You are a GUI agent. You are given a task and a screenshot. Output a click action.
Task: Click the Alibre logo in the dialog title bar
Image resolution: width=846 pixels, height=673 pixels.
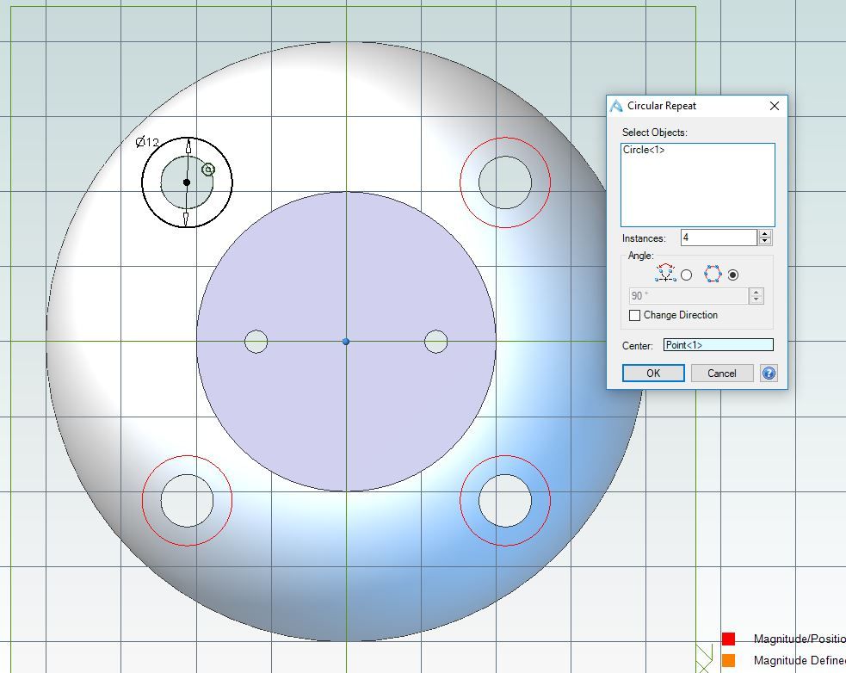pyautogui.click(x=616, y=106)
